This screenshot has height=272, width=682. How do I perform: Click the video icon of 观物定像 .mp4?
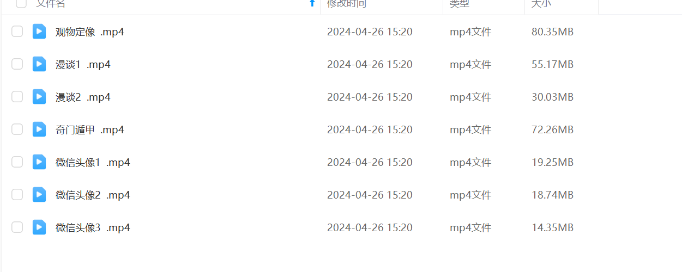pos(39,32)
